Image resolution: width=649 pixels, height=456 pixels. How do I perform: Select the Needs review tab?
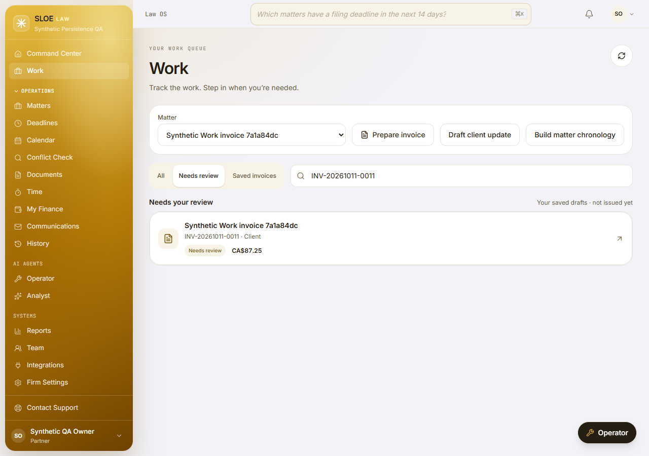198,176
